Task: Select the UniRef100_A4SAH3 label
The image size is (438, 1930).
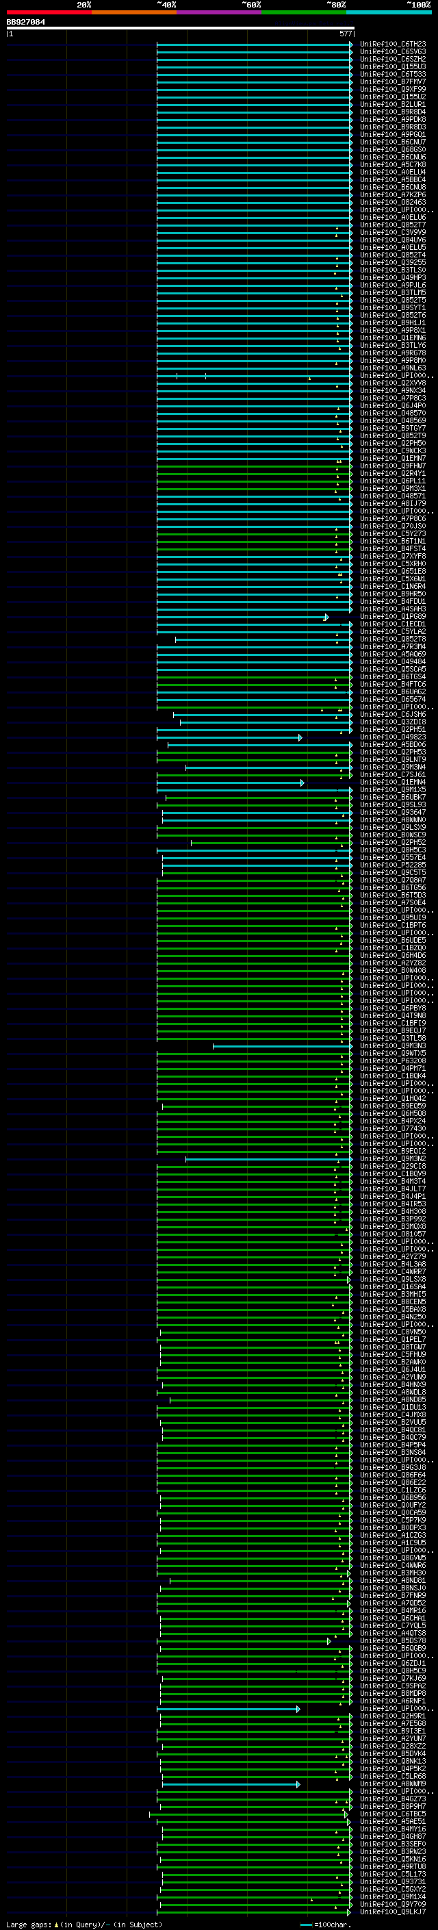Action: coord(392,609)
